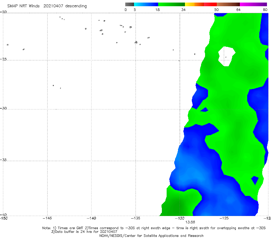Click the small blue patch inside green near 37S

pos(255,180)
